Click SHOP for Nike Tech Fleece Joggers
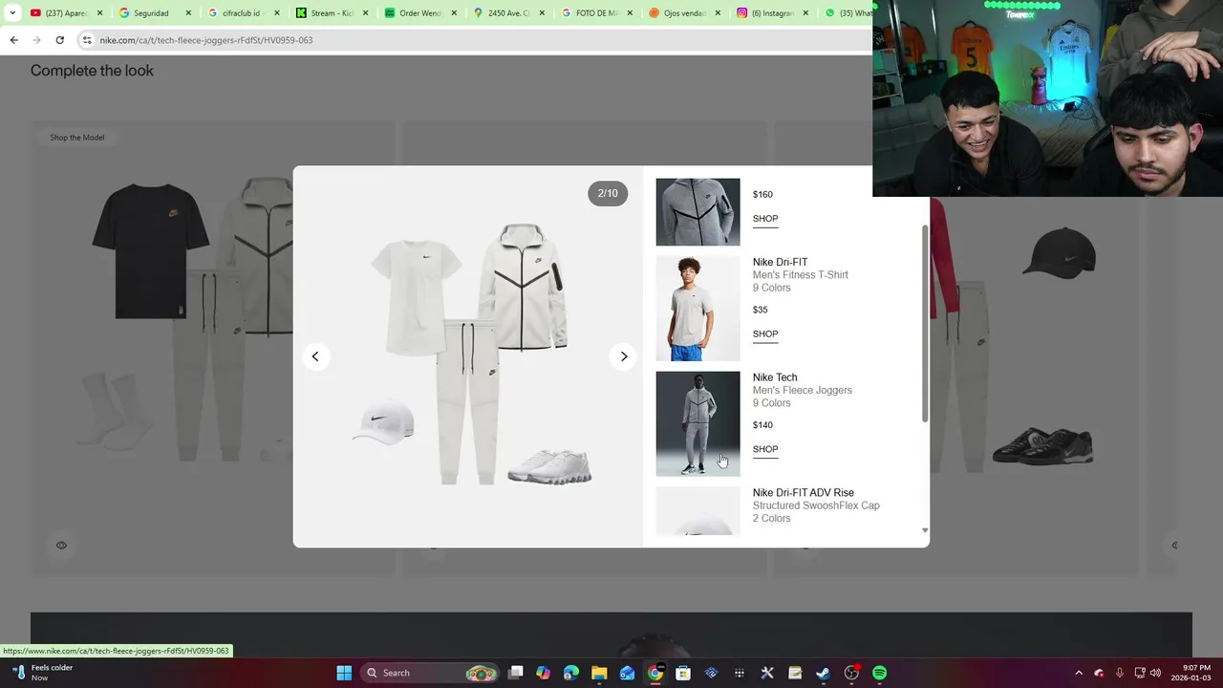The width and height of the screenshot is (1223, 688). (765, 449)
